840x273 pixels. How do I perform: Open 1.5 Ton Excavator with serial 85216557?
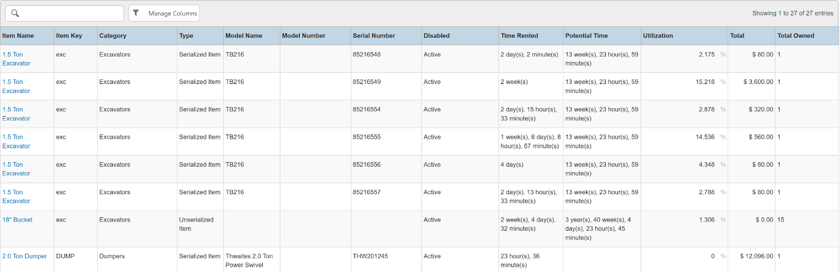click(16, 196)
